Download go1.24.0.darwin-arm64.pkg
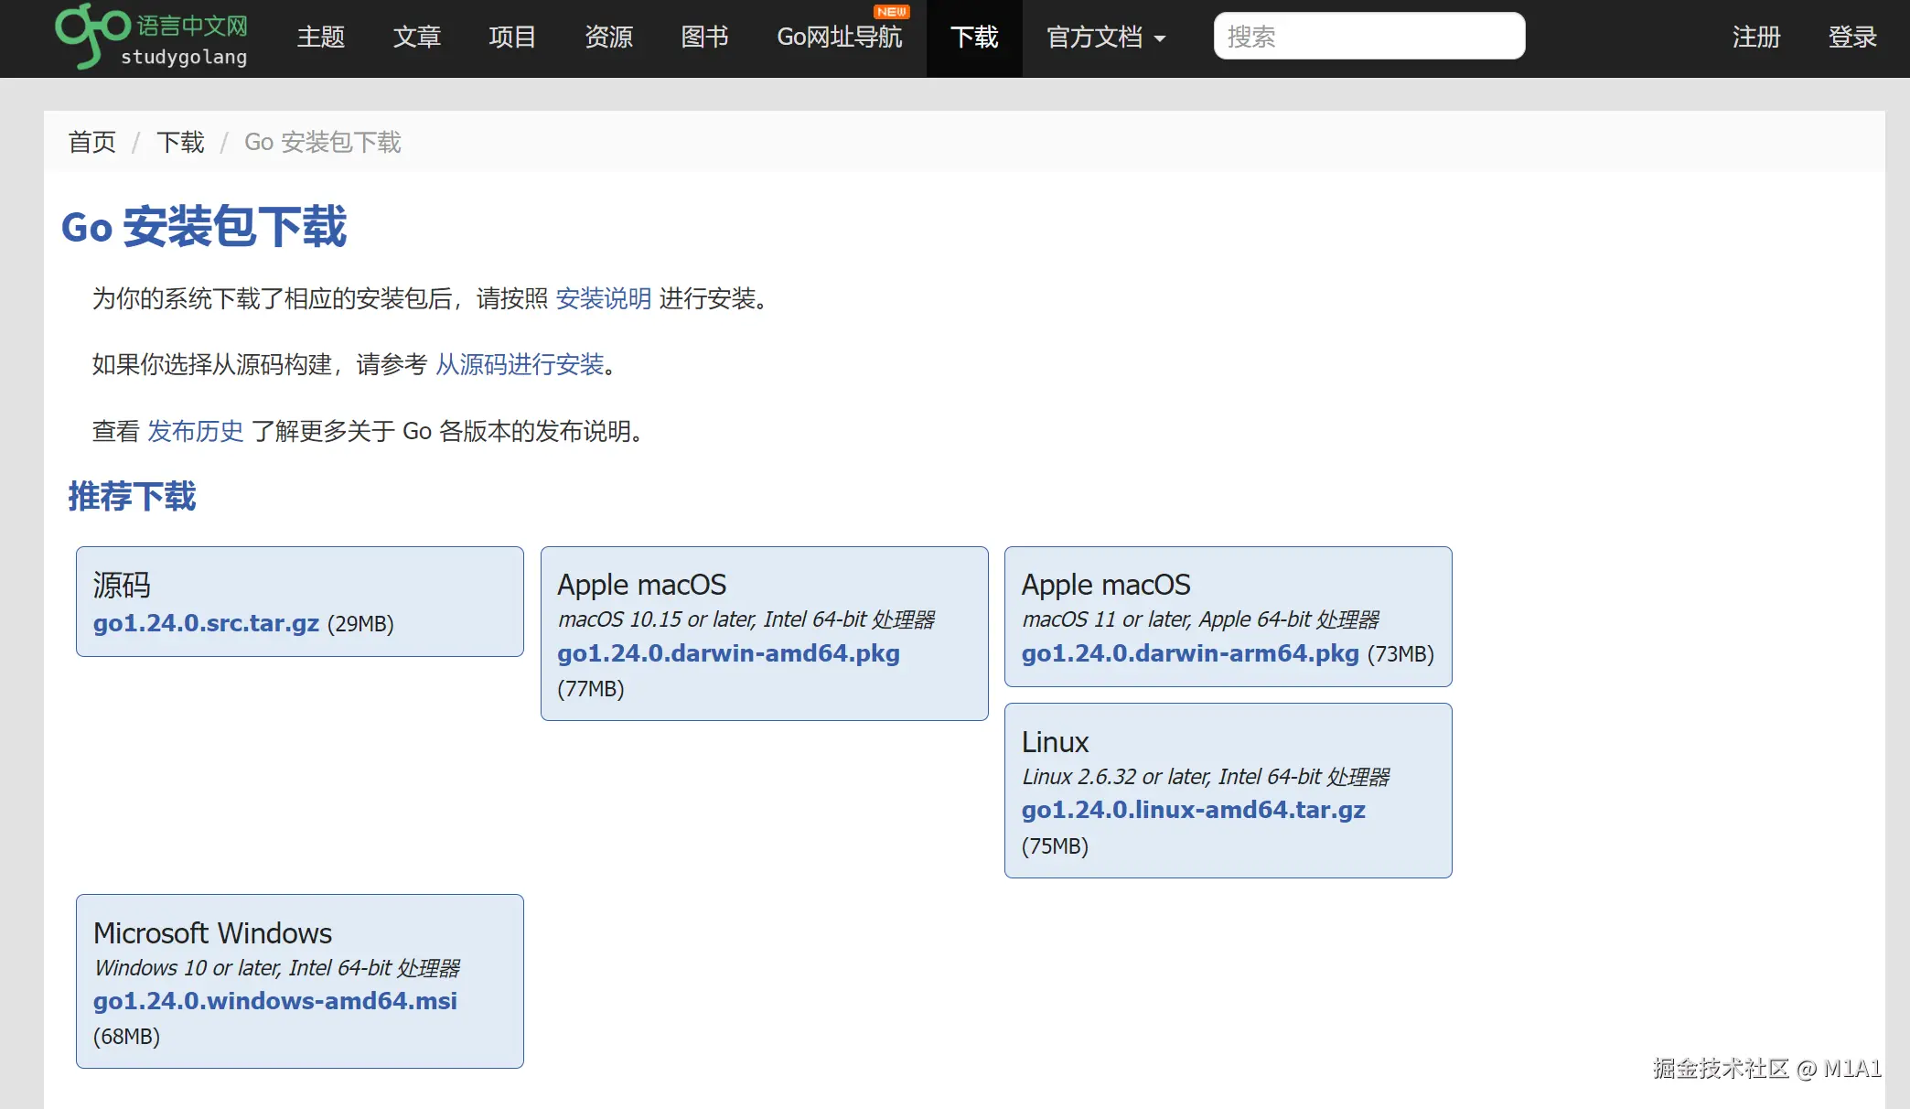 pyautogui.click(x=1189, y=653)
